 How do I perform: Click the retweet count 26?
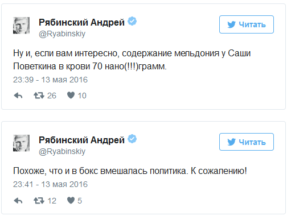[52, 96]
